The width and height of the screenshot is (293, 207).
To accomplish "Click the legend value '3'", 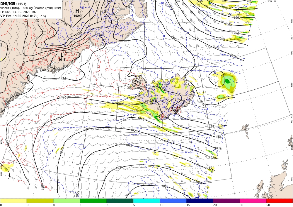I will click(108, 205).
